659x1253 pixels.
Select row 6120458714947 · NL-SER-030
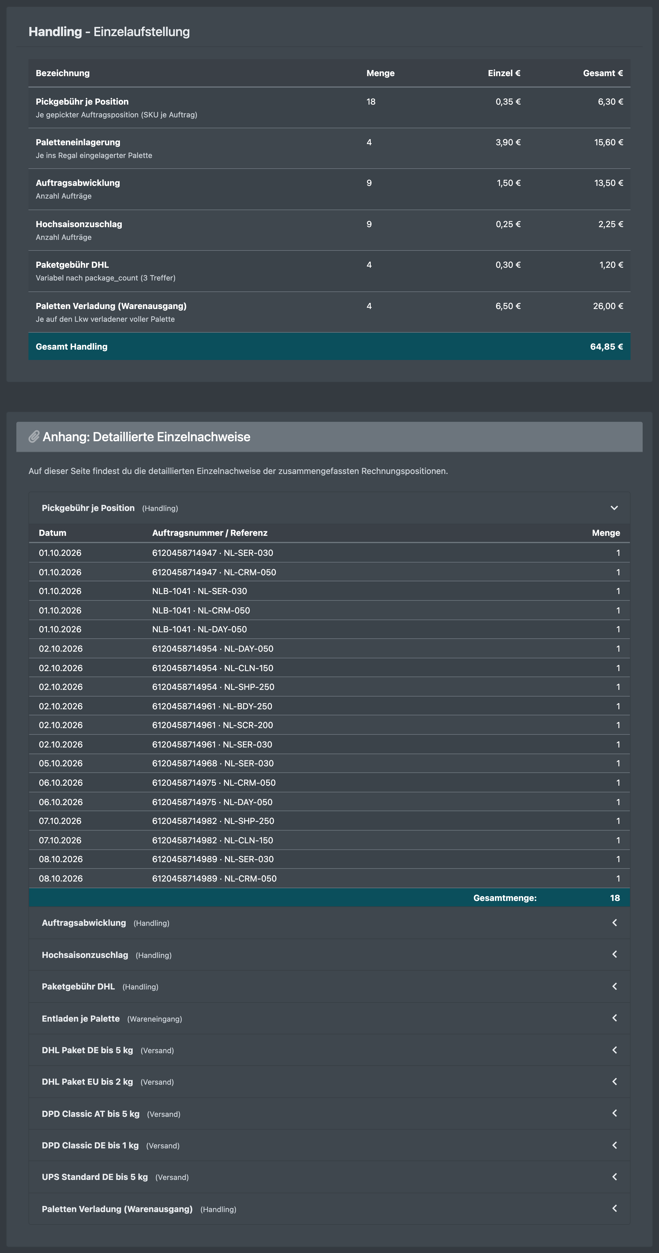(x=329, y=553)
